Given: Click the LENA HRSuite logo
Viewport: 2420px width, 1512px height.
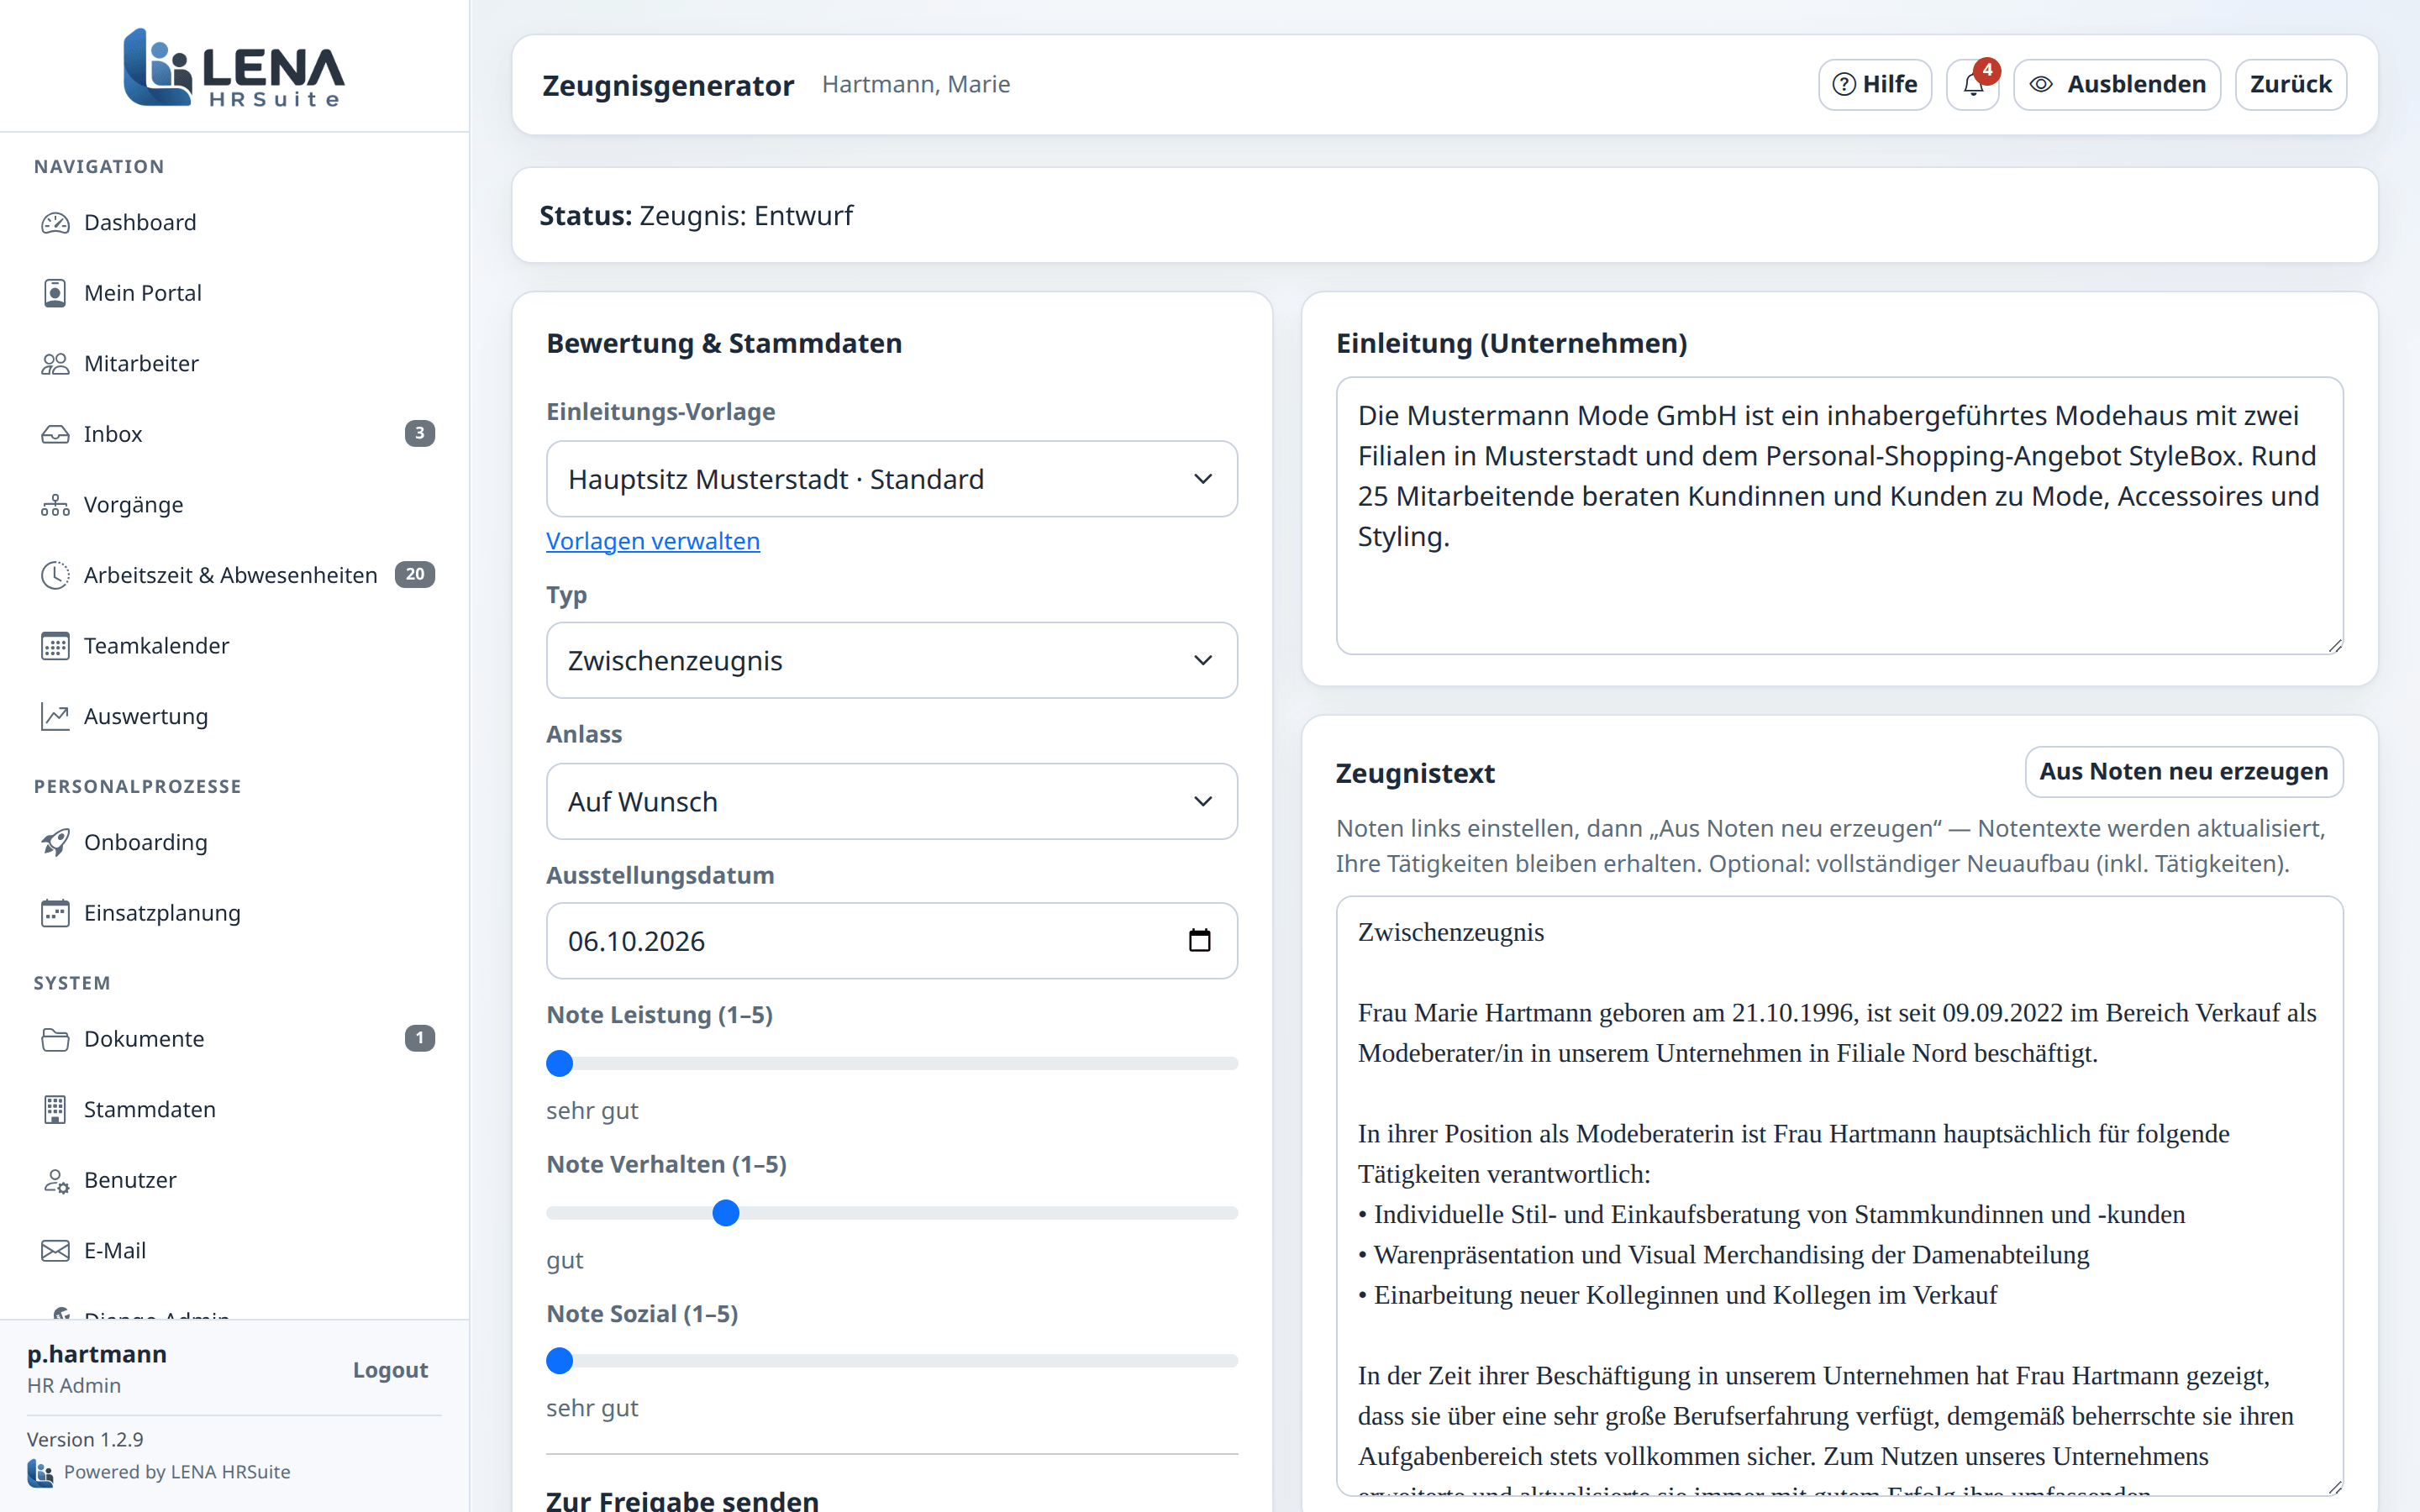Looking at the screenshot, I should (234, 68).
